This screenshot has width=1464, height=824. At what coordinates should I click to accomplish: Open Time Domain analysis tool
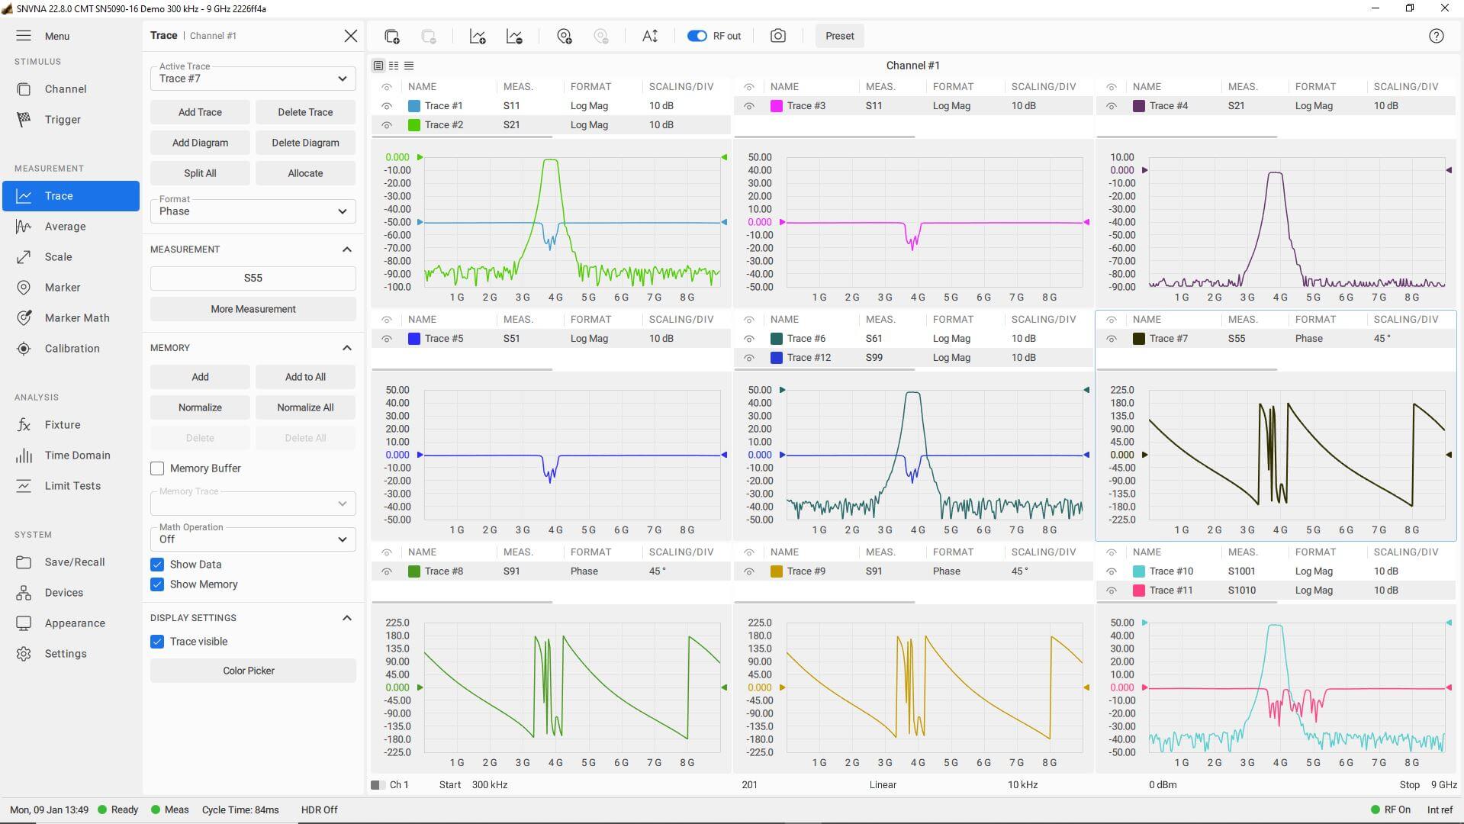pos(77,455)
